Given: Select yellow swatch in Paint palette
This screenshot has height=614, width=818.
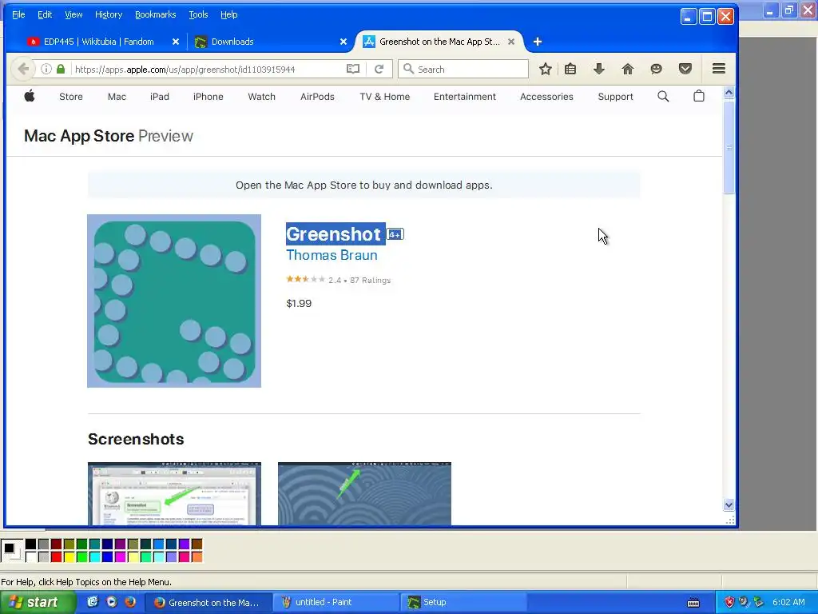Looking at the screenshot, I should point(69,557).
